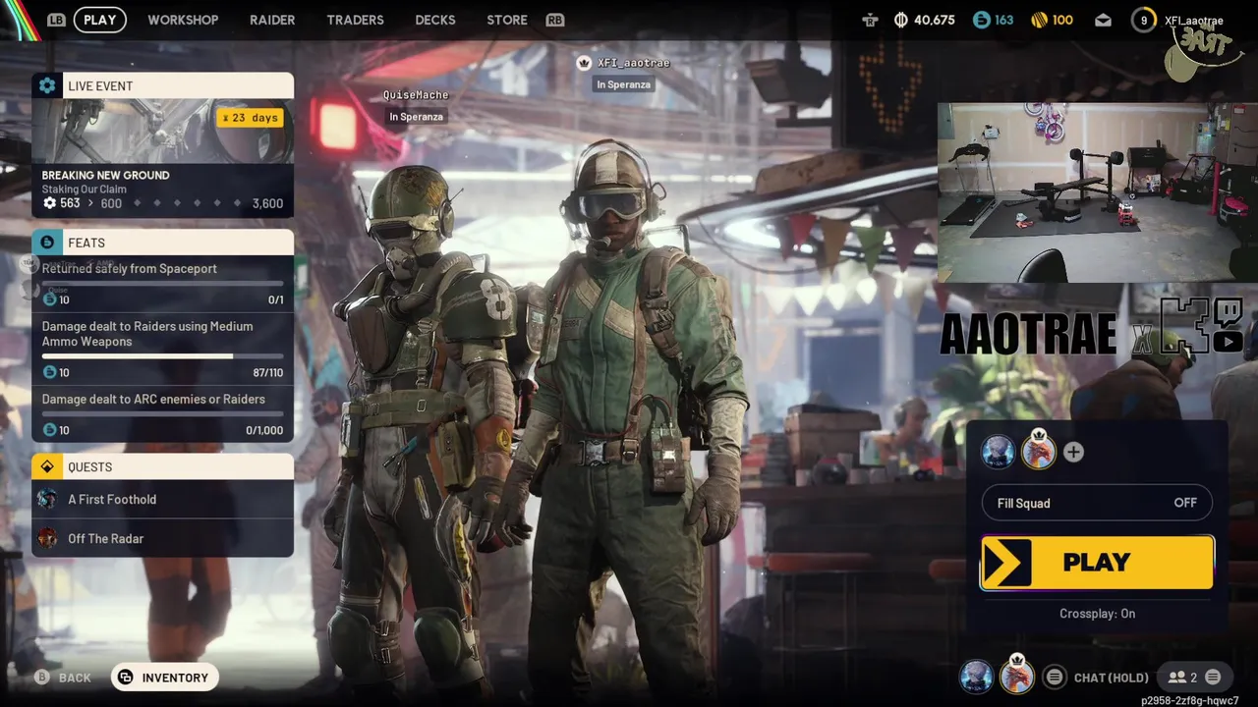Click the 40,675 coins currency icon
Screen dimensions: 1258x707
901,20
